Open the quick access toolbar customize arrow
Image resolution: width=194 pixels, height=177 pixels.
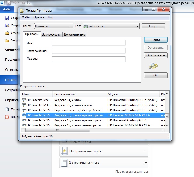(29, 3)
